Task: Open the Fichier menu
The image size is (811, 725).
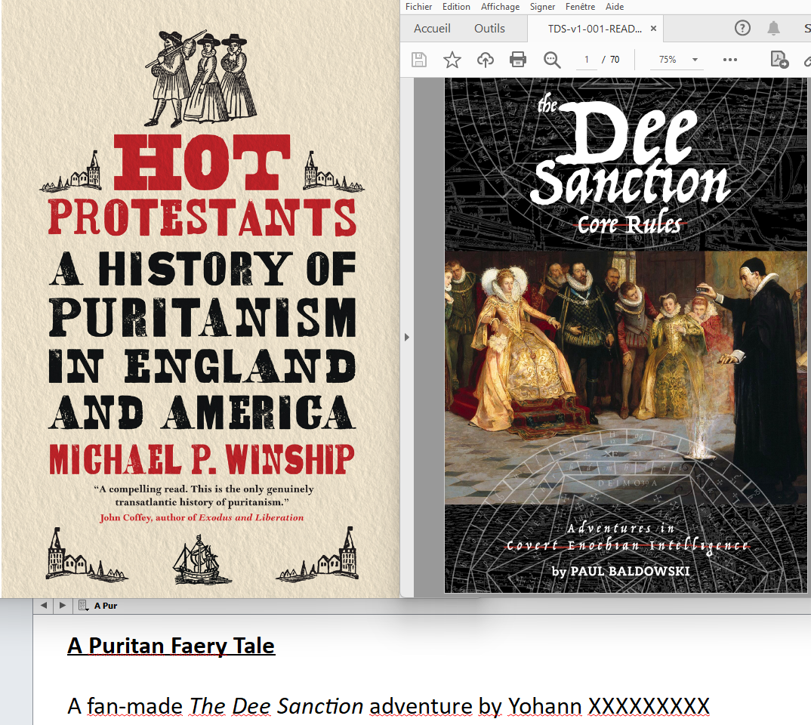Action: pos(419,7)
